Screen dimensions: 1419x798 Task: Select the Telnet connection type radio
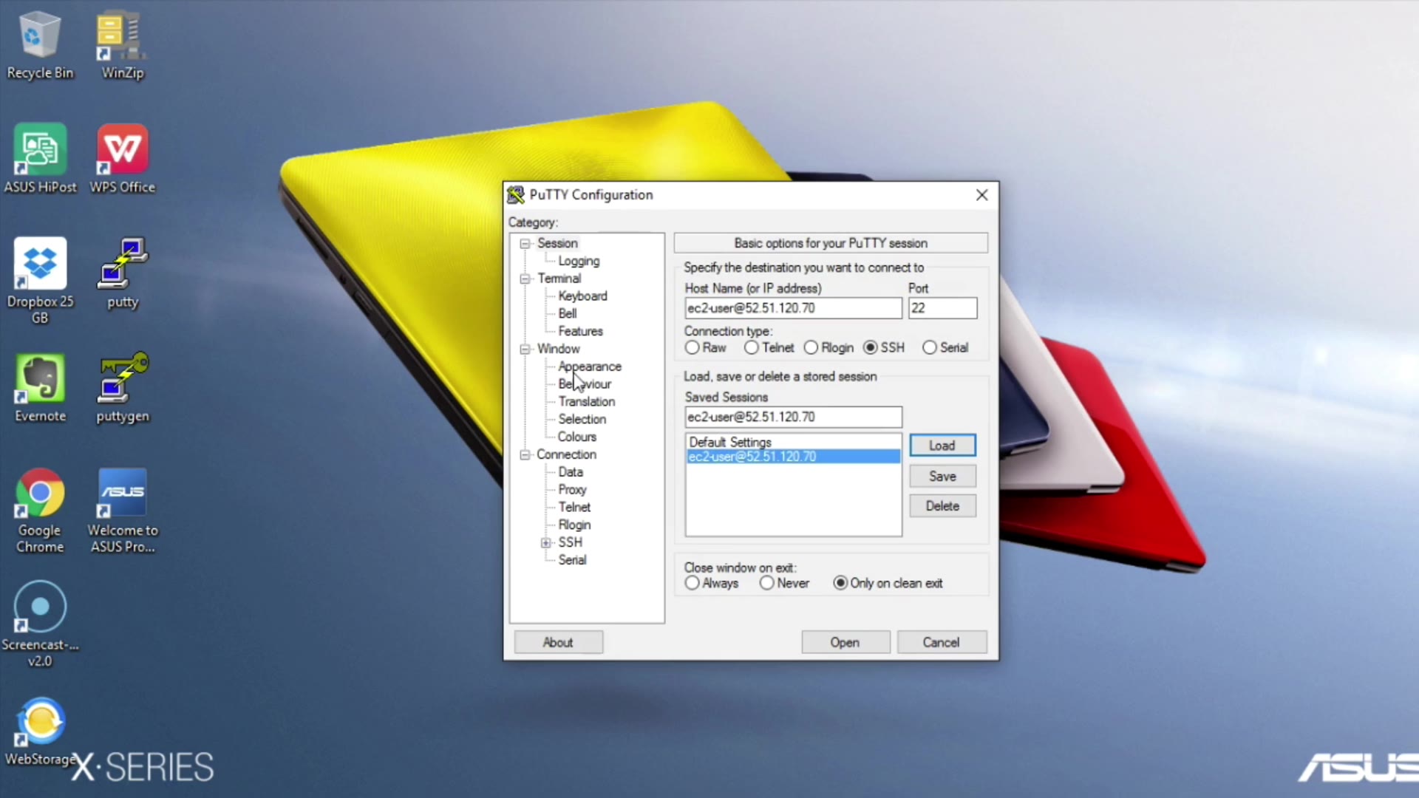click(x=752, y=347)
